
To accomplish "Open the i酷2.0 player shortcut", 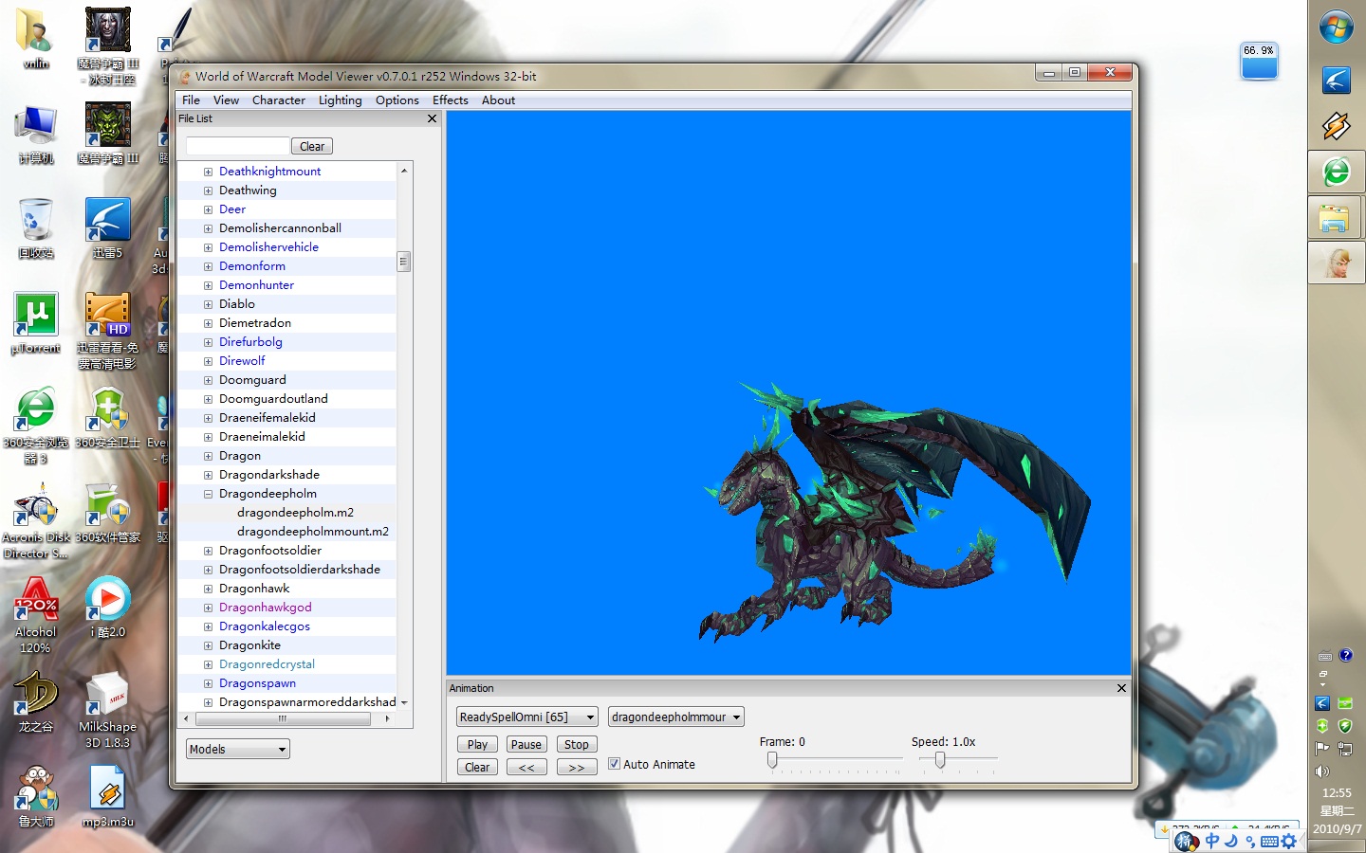I will point(107,608).
